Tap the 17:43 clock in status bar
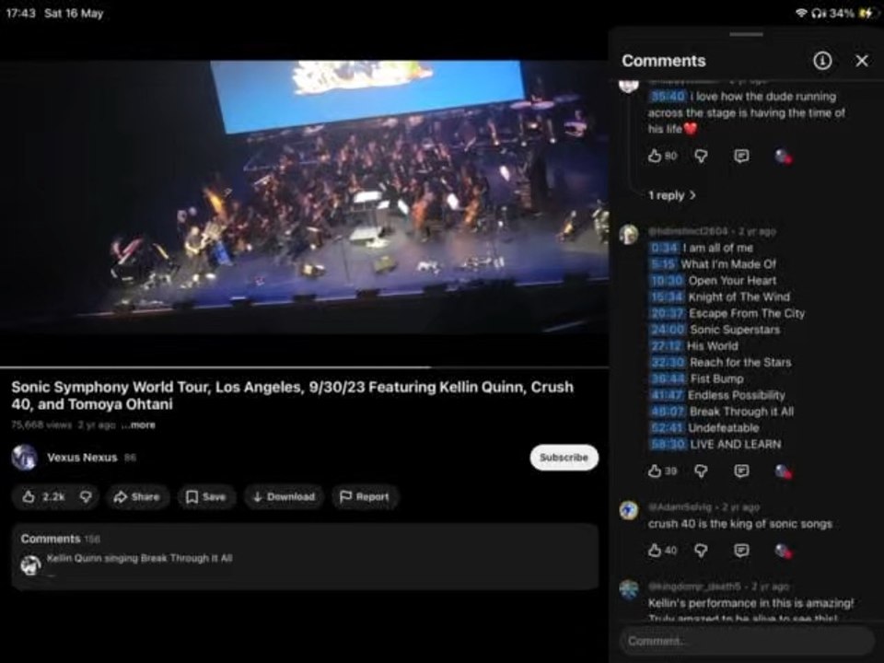The width and height of the screenshot is (884, 663). pos(21,13)
